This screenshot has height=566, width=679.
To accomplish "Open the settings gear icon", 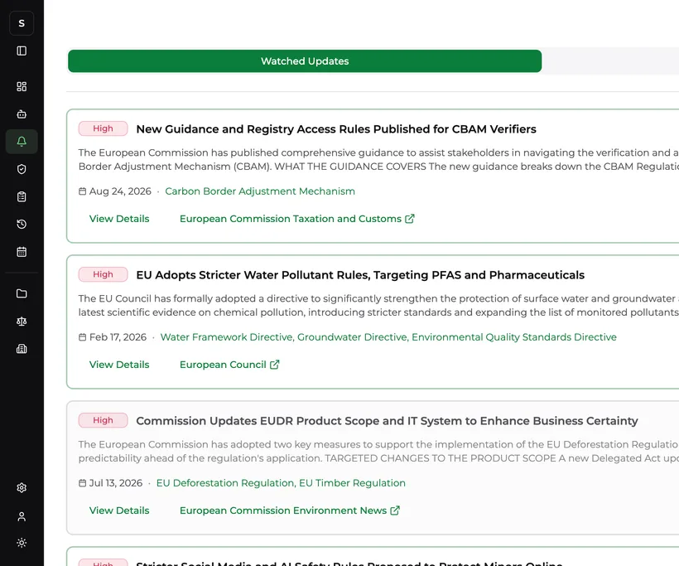I will (22, 488).
